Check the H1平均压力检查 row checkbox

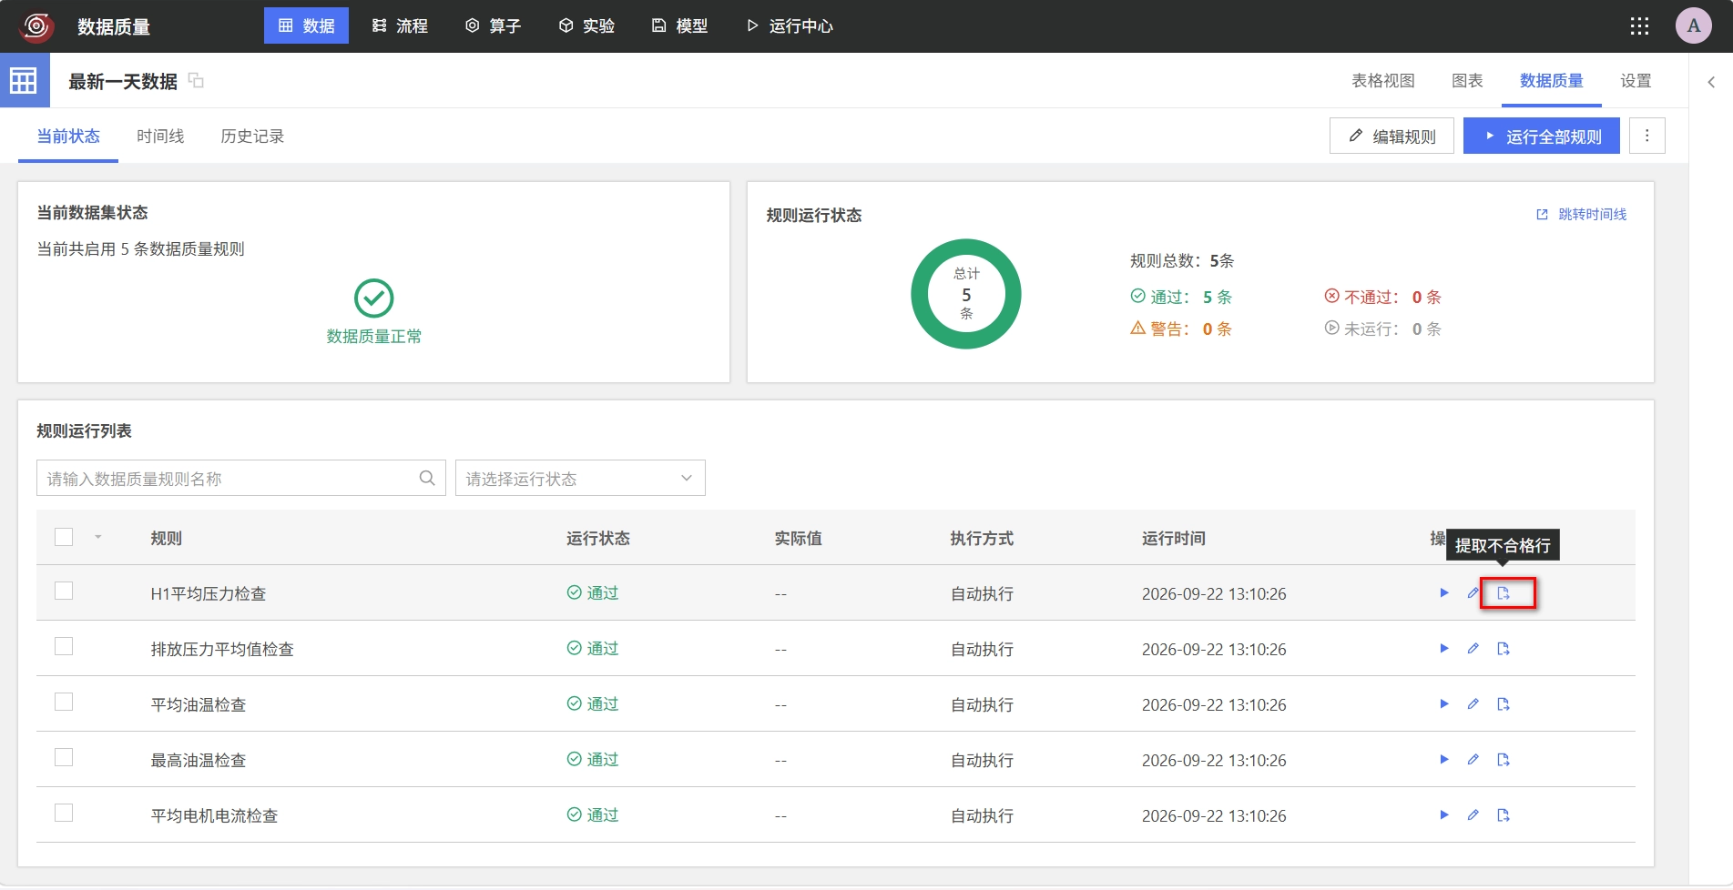[x=64, y=591]
